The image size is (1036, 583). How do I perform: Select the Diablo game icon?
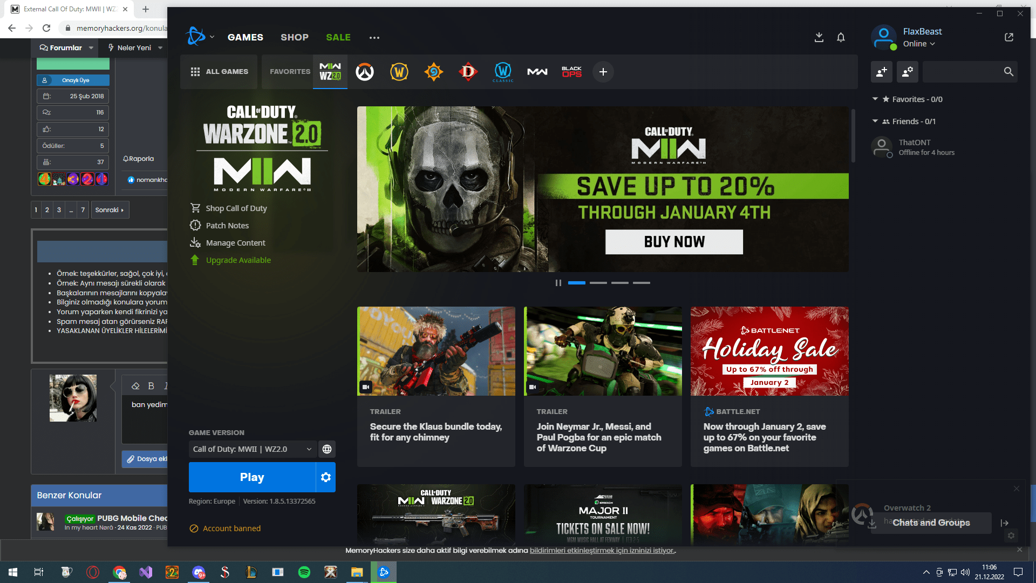click(x=468, y=72)
